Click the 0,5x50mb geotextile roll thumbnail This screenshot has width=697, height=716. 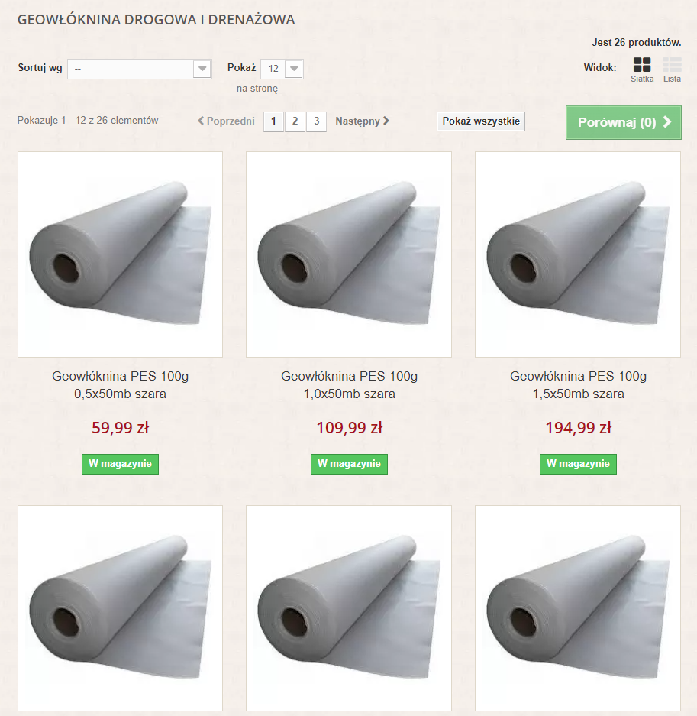pos(120,254)
